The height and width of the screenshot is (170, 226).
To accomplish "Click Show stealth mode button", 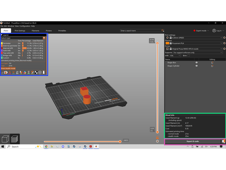I will (8, 69).
